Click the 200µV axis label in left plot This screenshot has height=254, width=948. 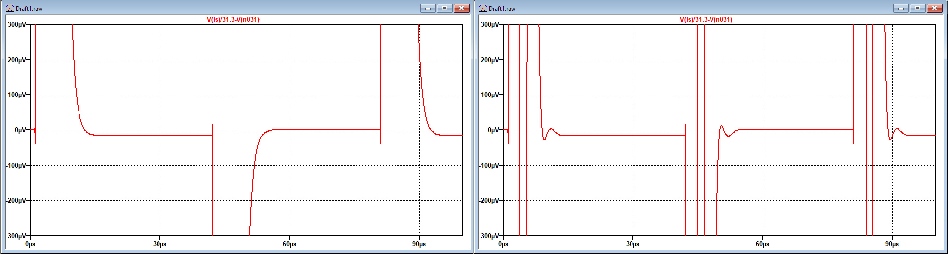click(17, 60)
